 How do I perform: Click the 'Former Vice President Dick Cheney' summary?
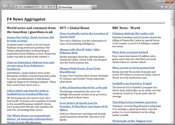tap(84, 79)
